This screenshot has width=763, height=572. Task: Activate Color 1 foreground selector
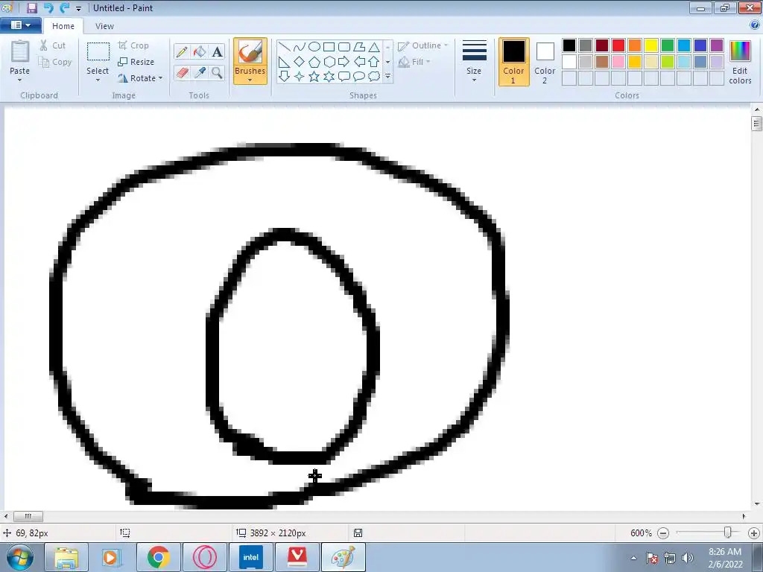click(513, 62)
